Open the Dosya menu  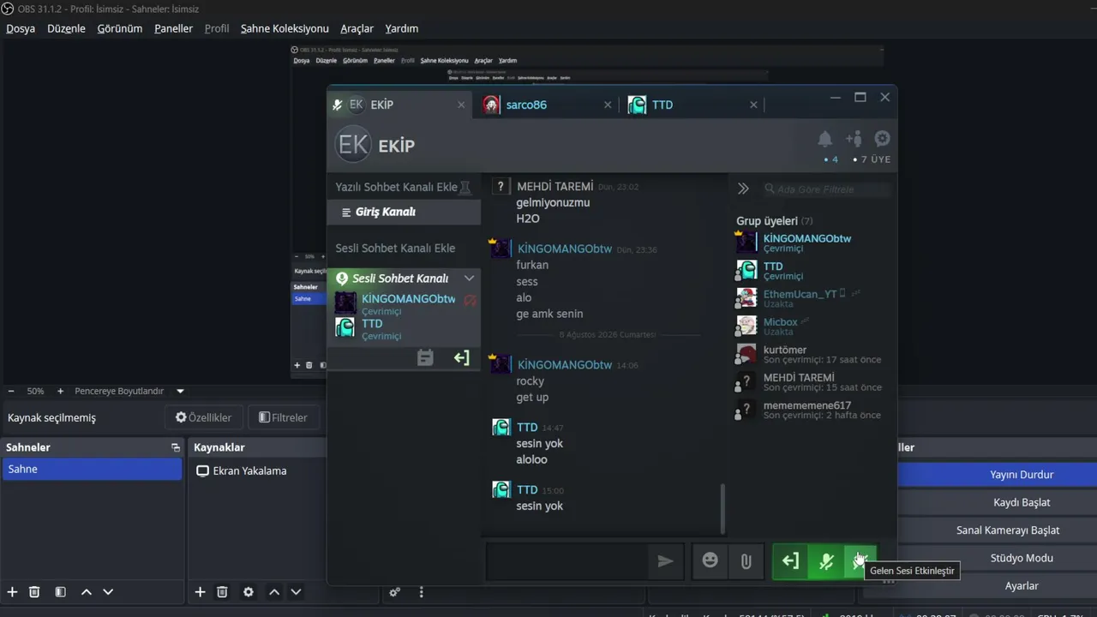click(21, 28)
